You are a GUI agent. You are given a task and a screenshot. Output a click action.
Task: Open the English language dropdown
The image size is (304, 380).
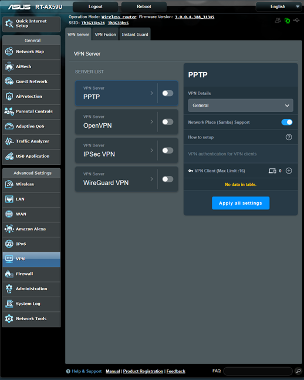pos(279,7)
